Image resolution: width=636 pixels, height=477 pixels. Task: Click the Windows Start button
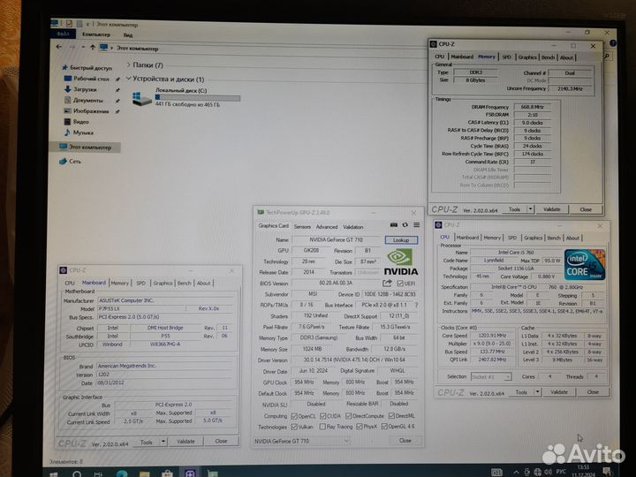[54, 473]
